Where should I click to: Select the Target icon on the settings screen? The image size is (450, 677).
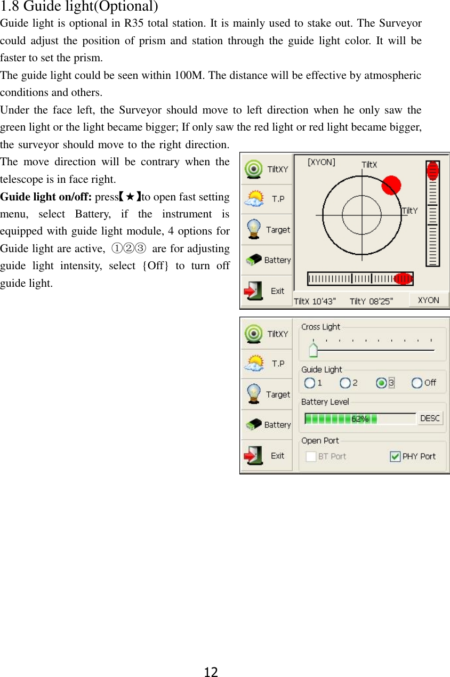(x=267, y=394)
